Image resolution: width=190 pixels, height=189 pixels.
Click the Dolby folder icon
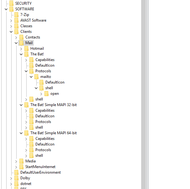pos(16,178)
